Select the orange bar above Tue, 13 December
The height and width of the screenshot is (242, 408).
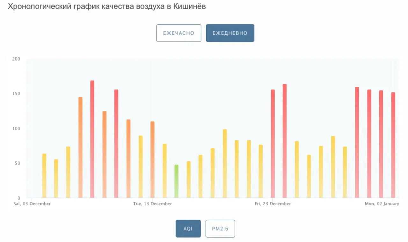tap(152, 159)
